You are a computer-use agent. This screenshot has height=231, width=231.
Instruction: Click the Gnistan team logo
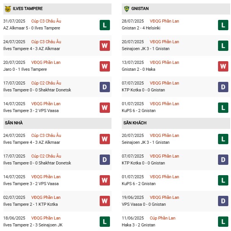[127, 8]
